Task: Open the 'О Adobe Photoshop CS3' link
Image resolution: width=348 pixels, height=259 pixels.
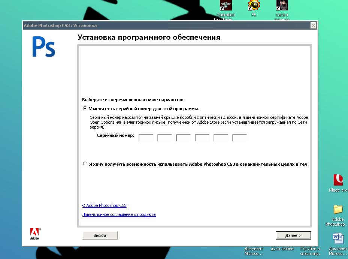Action: pyautogui.click(x=104, y=205)
